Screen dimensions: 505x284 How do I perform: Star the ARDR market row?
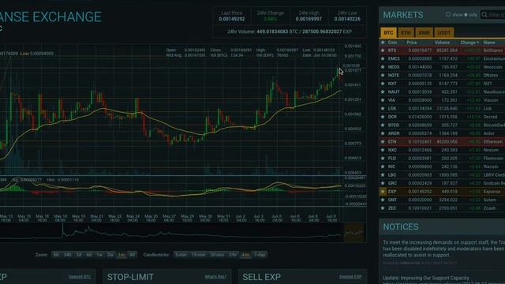383,133
